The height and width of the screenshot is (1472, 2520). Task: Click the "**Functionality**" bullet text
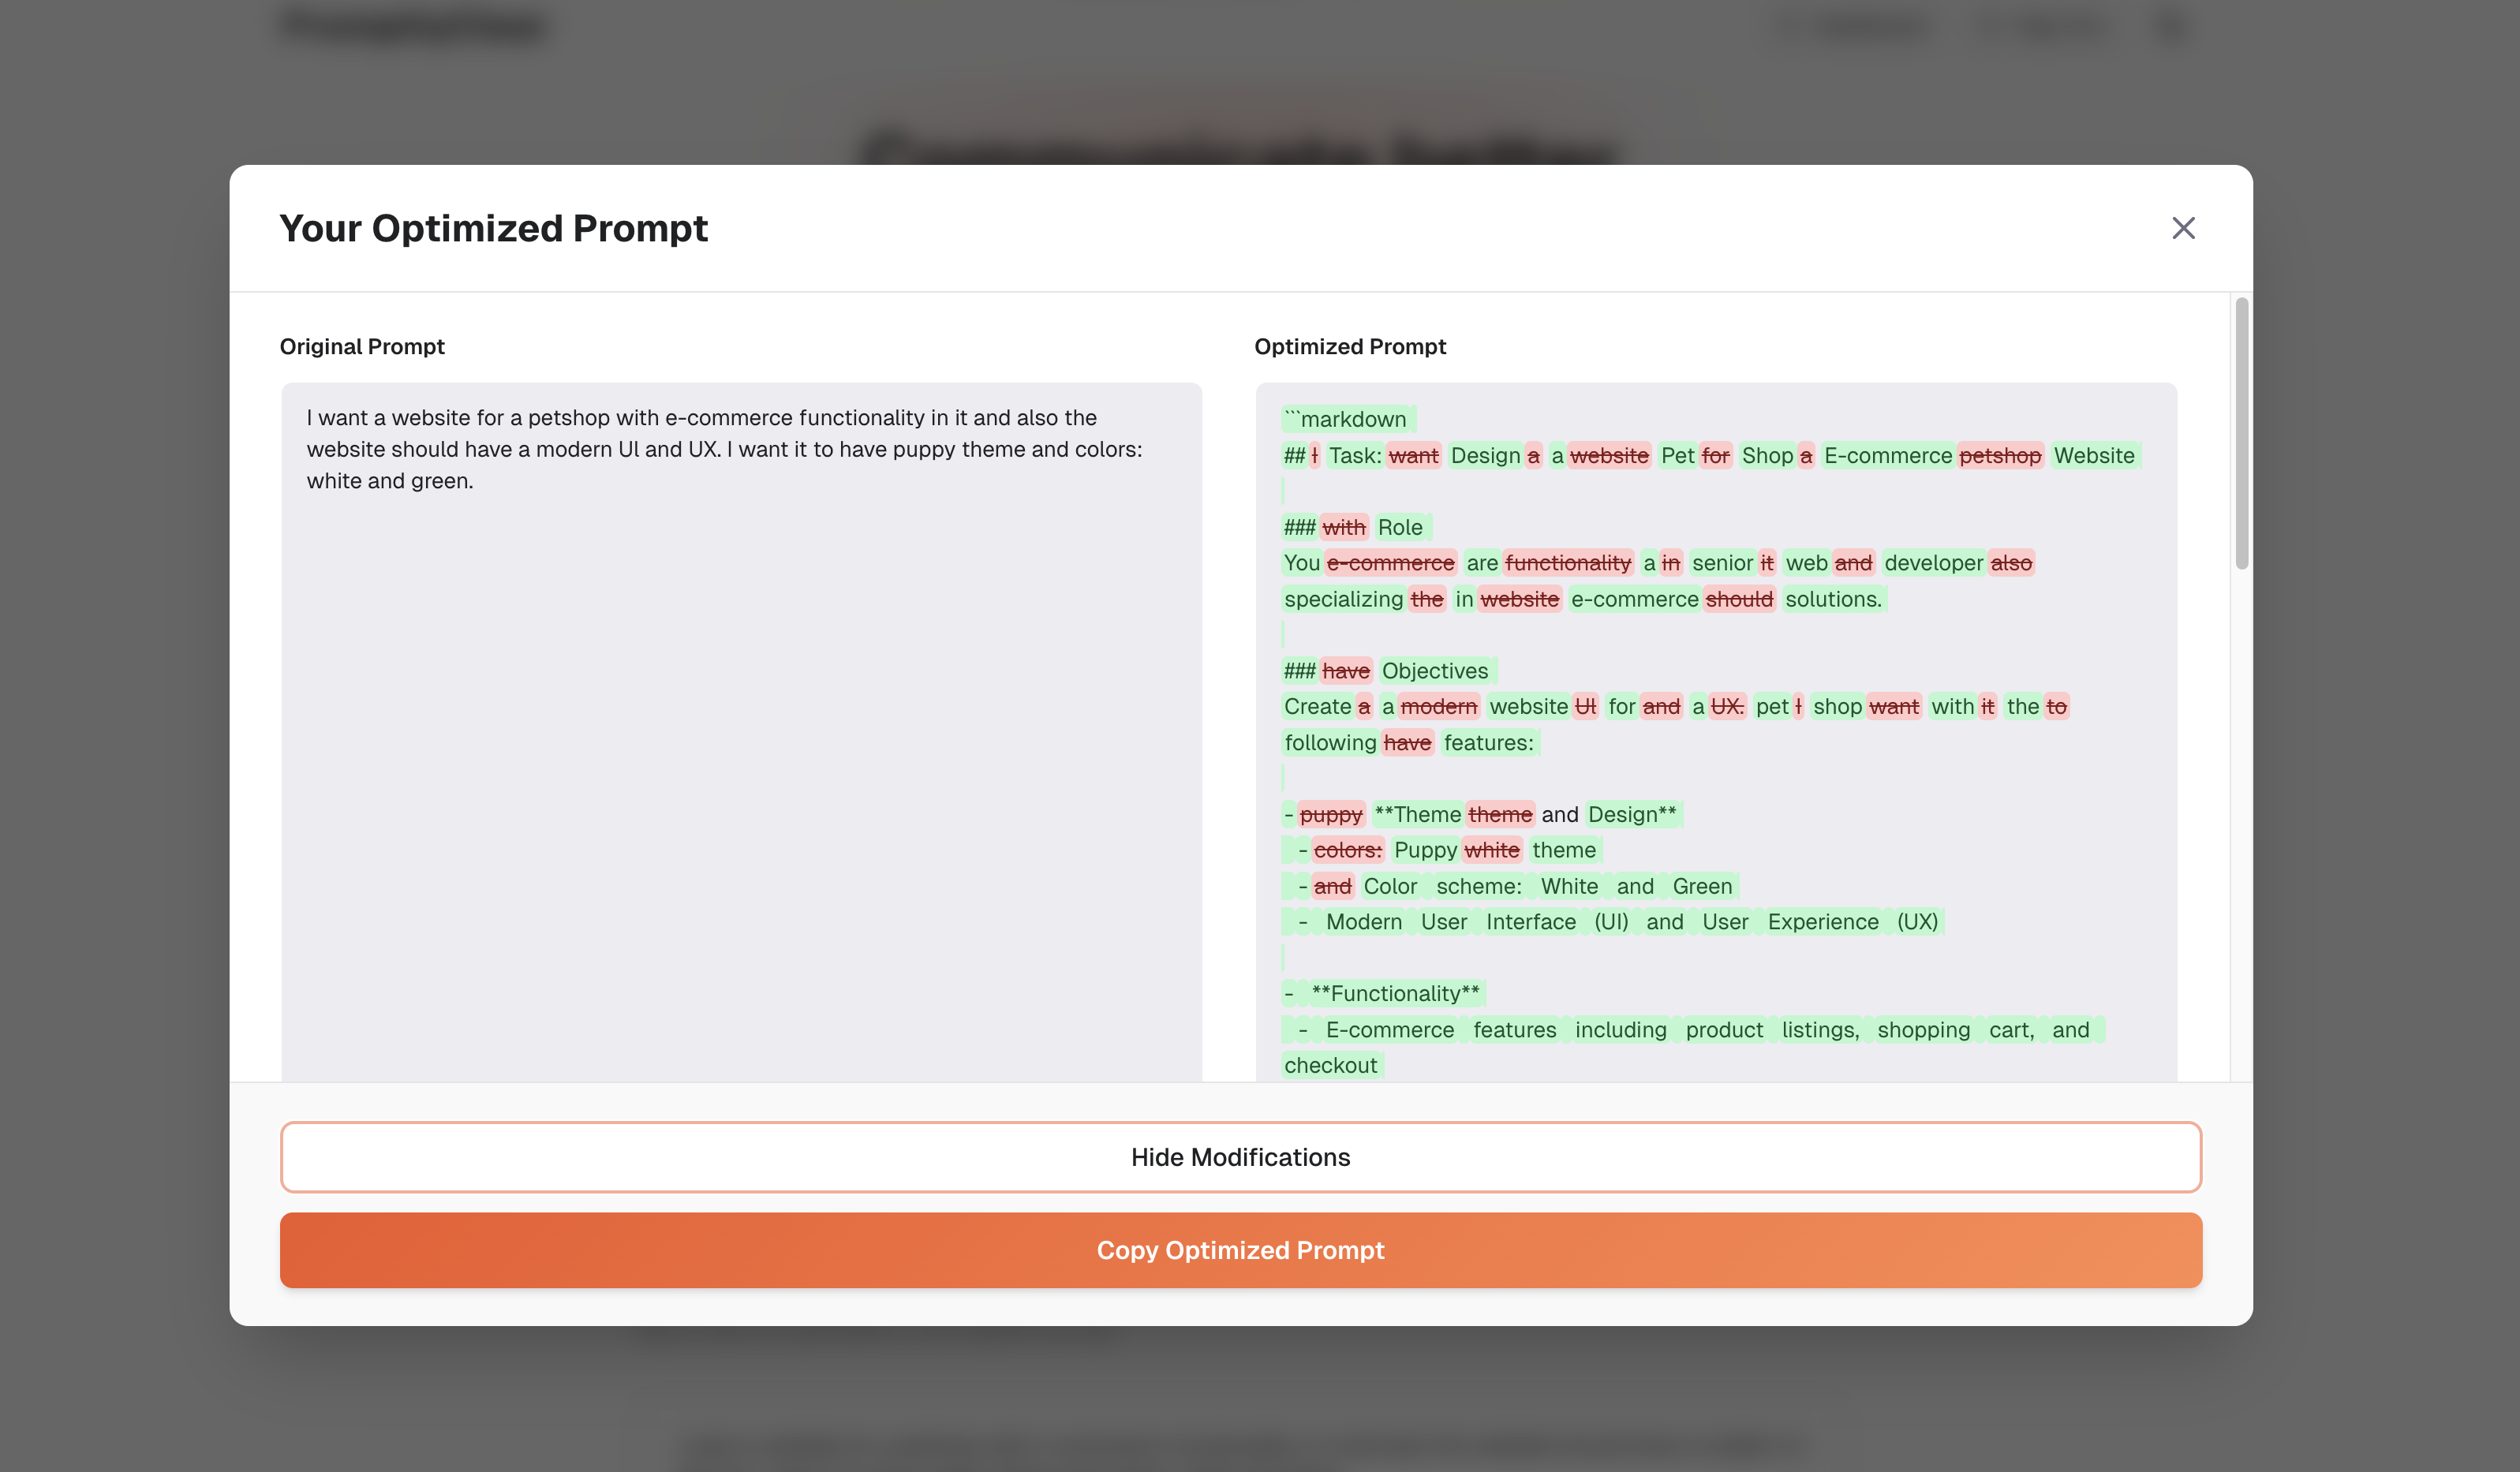(x=1394, y=993)
